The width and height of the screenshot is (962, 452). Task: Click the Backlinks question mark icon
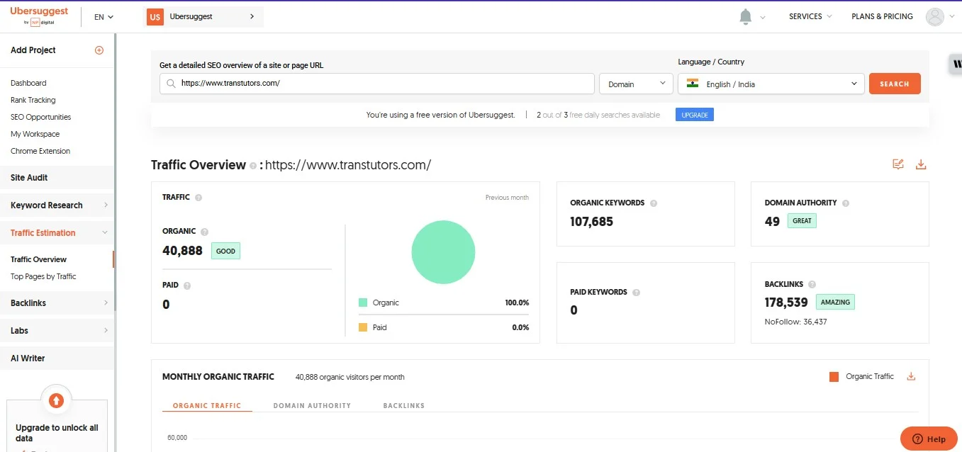tap(812, 285)
